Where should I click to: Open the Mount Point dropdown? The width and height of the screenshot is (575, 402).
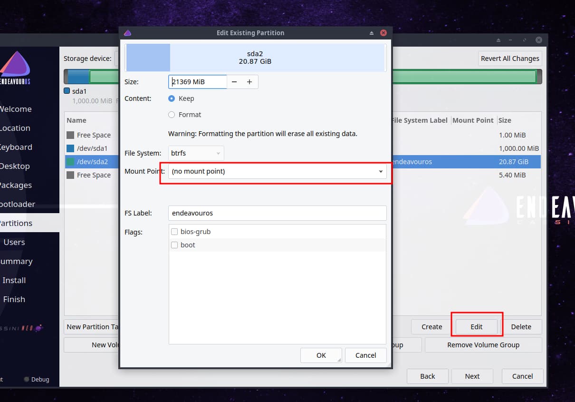pyautogui.click(x=278, y=171)
